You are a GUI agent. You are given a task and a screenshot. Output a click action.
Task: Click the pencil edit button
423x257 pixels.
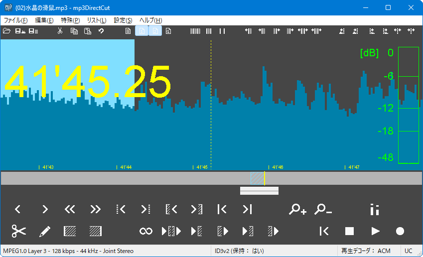click(44, 231)
